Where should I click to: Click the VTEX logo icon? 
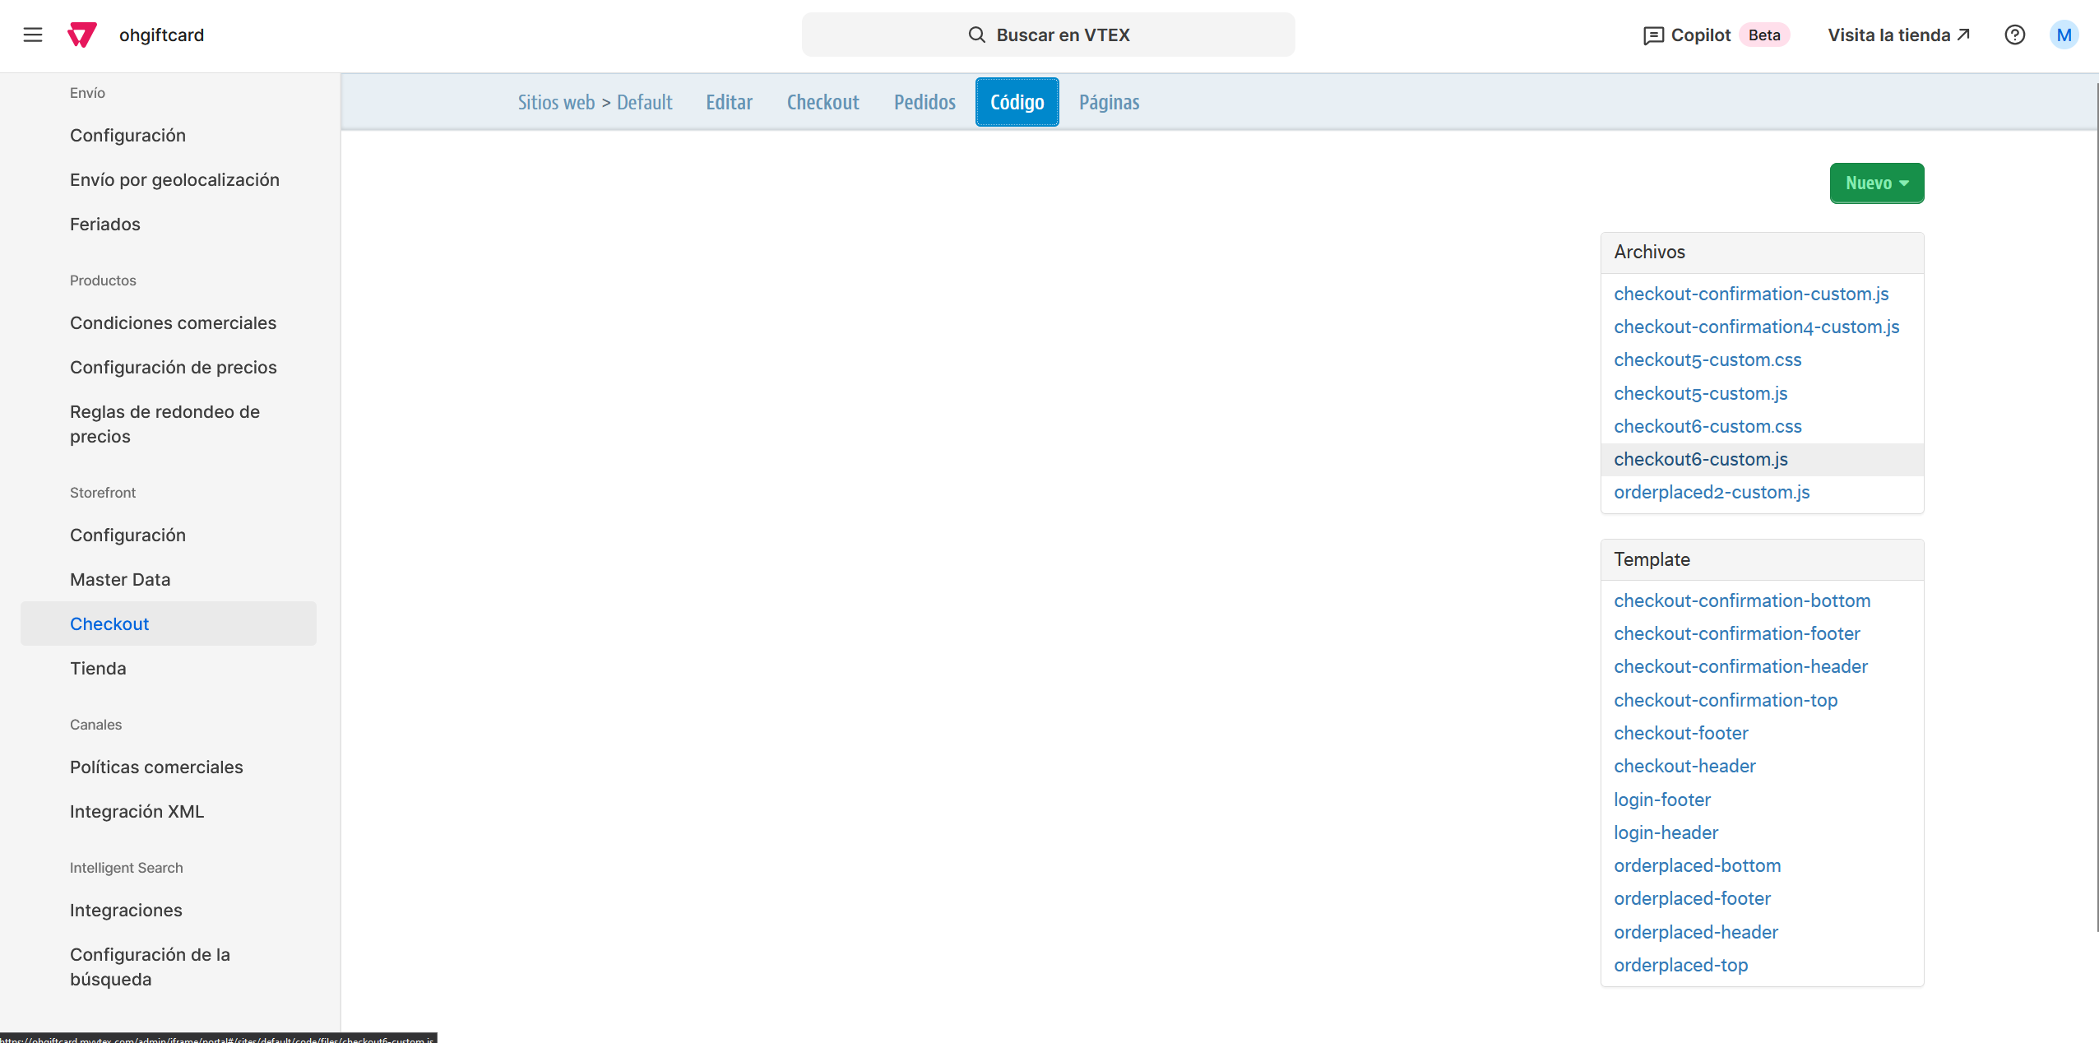[x=82, y=35]
